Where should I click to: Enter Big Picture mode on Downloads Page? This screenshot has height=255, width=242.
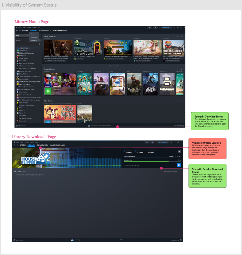[171, 142]
